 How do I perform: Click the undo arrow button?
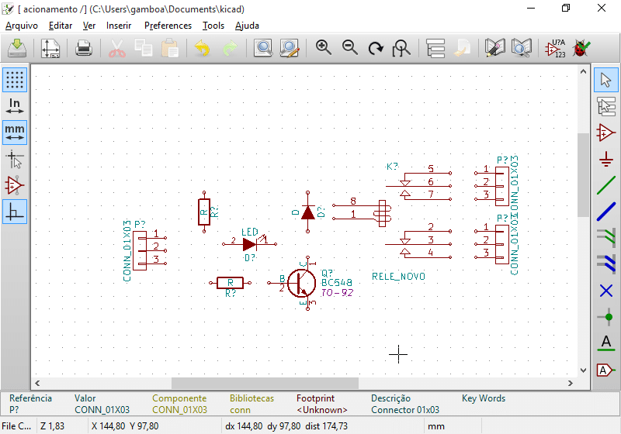point(203,49)
